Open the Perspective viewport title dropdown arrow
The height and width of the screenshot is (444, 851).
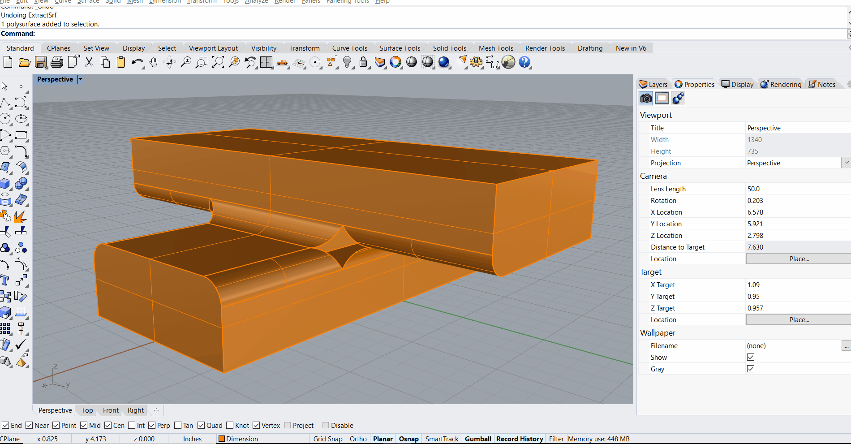tap(80, 79)
